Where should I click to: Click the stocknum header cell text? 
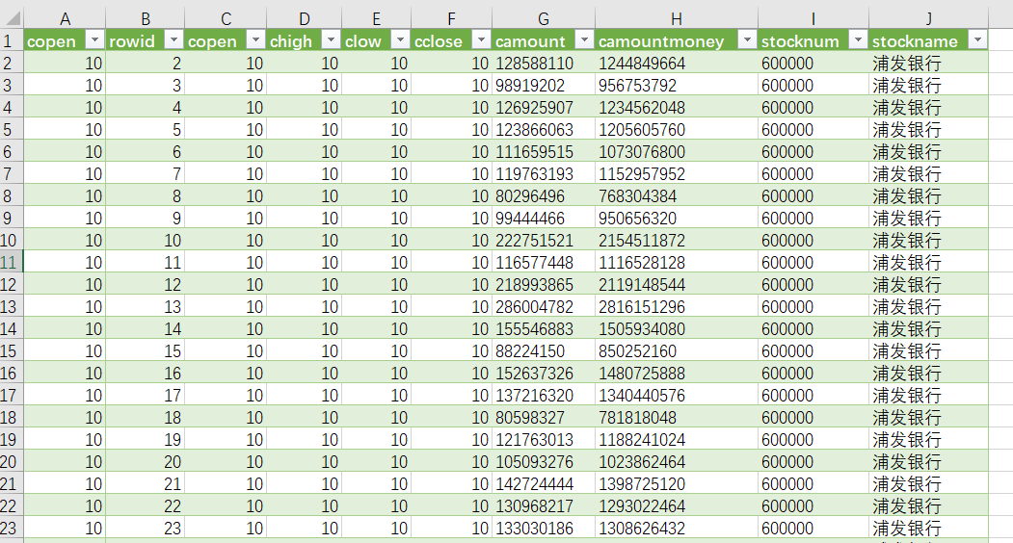pyautogui.click(x=800, y=41)
